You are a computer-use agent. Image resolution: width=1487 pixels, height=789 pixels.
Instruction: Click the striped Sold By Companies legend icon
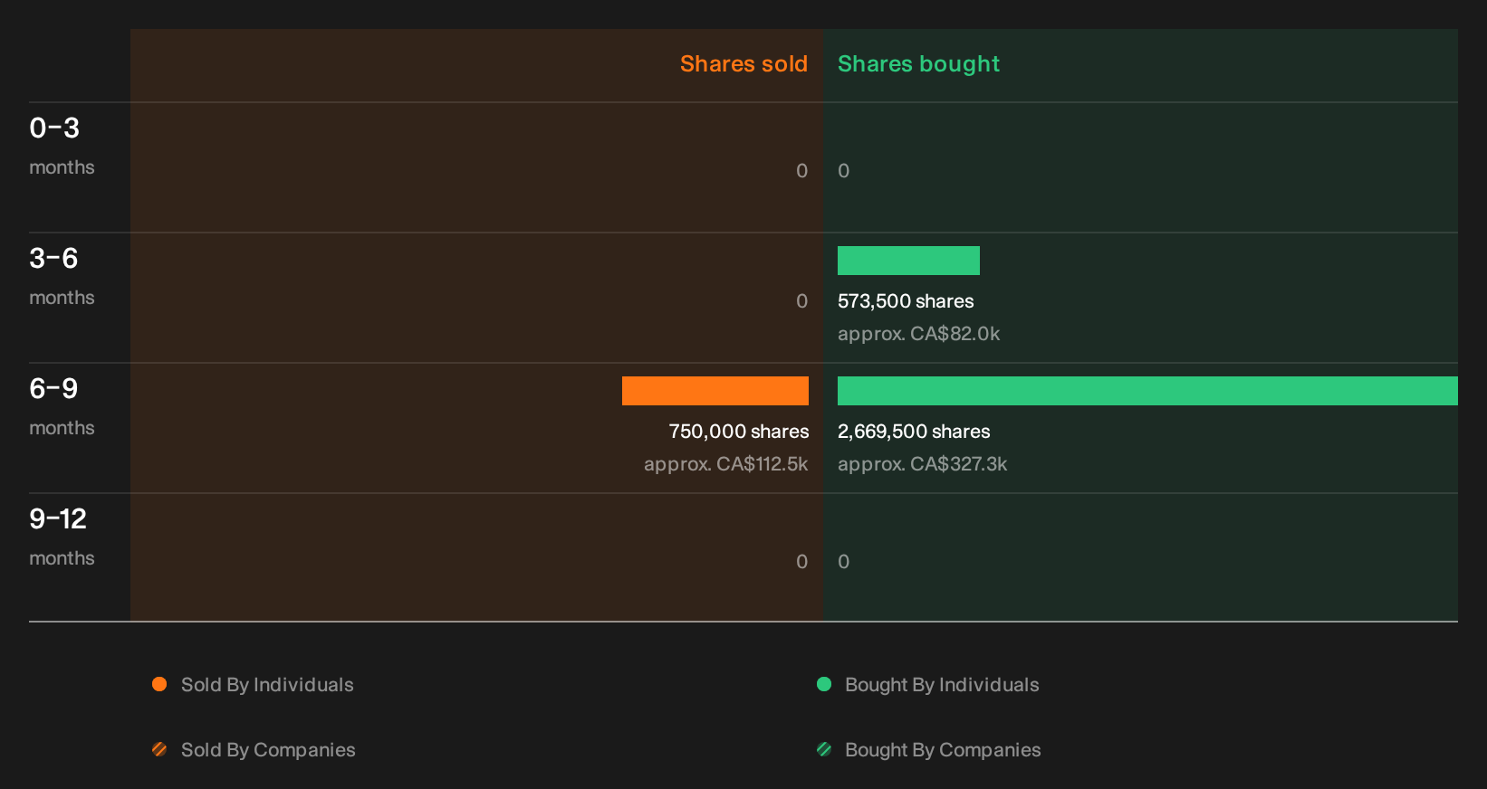click(159, 749)
